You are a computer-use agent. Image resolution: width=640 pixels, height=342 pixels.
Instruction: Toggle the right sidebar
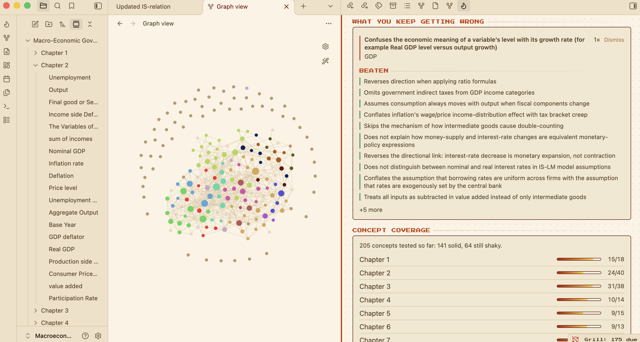633,6
